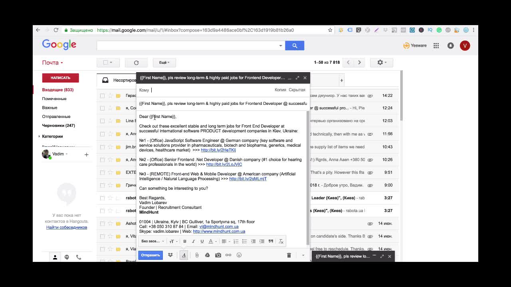The image size is (511, 287).
Task: Open search options dropdown arrow
Action: 281,46
